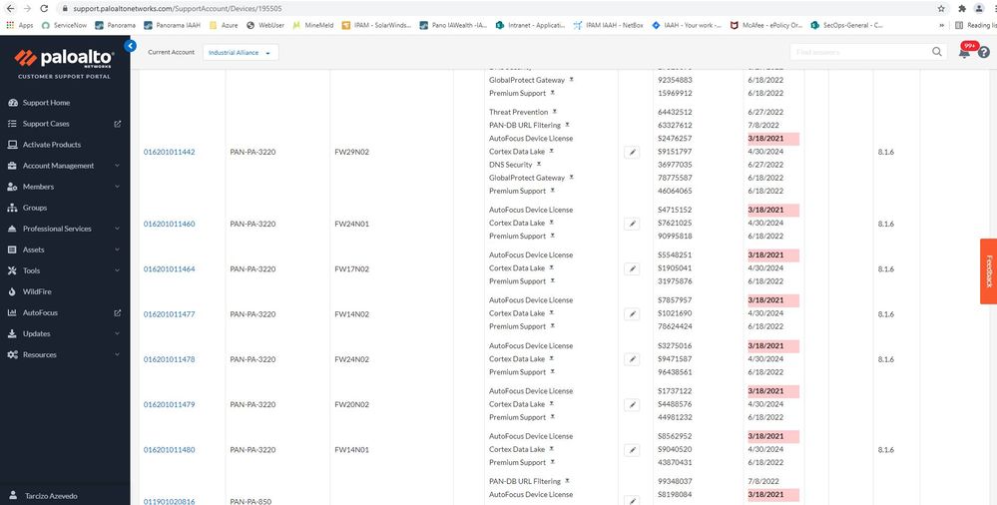997x505 pixels.
Task: Click the WildFire flame icon
Action: (12, 291)
